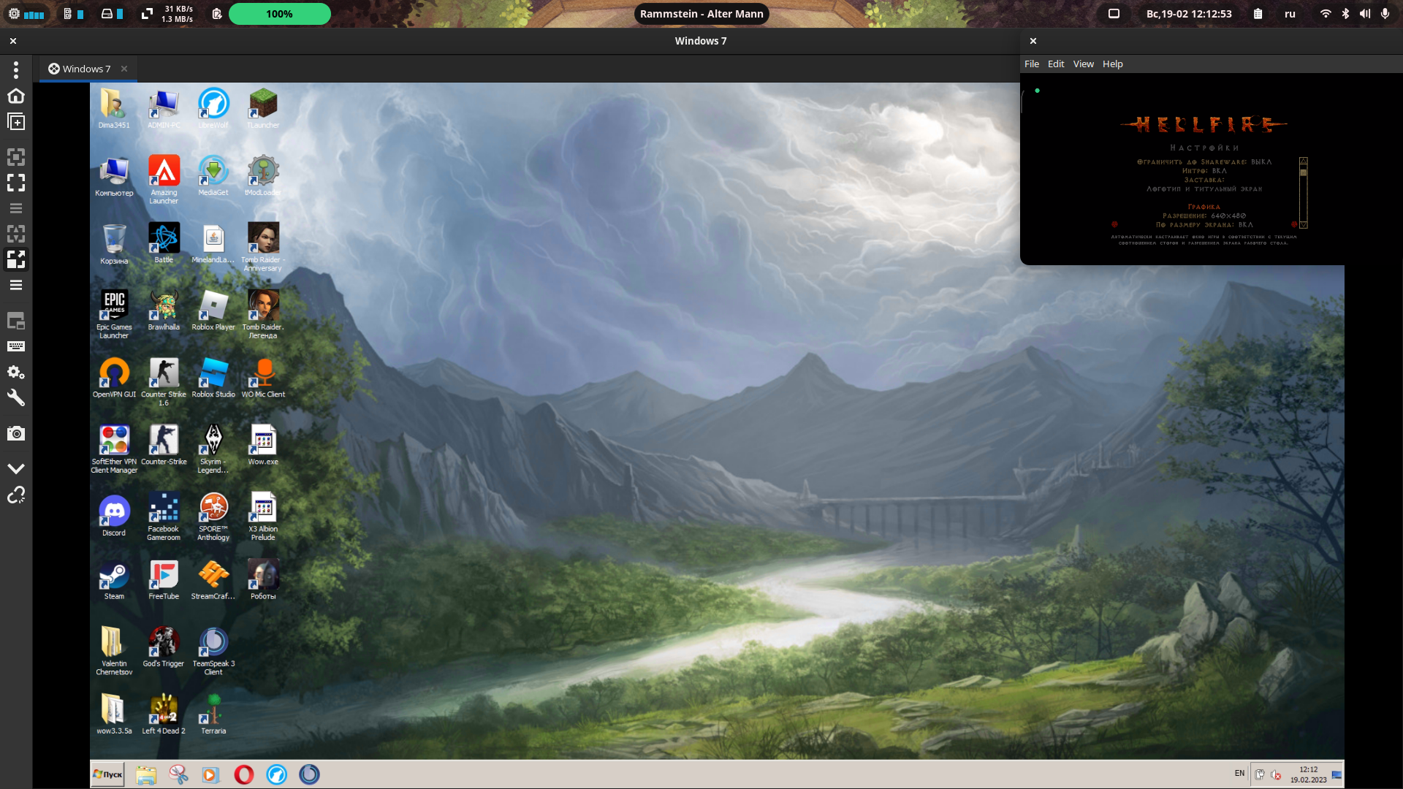The image size is (1403, 789).
Task: Change the Разрешение 640x480 option
Action: [x=1204, y=216]
